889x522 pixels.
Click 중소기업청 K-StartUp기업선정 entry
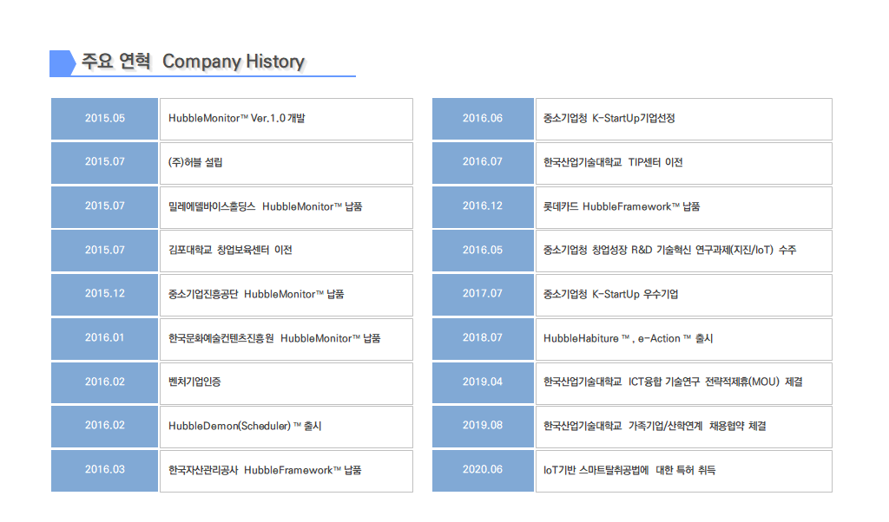pos(609,119)
